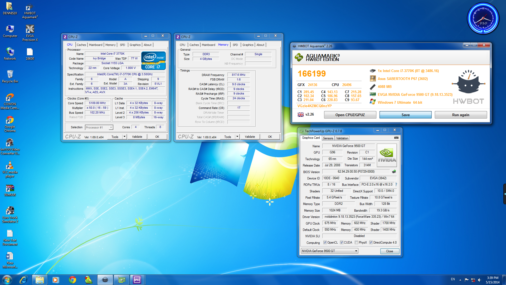Toggle the CUDA checkbox in GPU-Z
Viewport: 506px width, 285px height.
[x=342, y=243]
